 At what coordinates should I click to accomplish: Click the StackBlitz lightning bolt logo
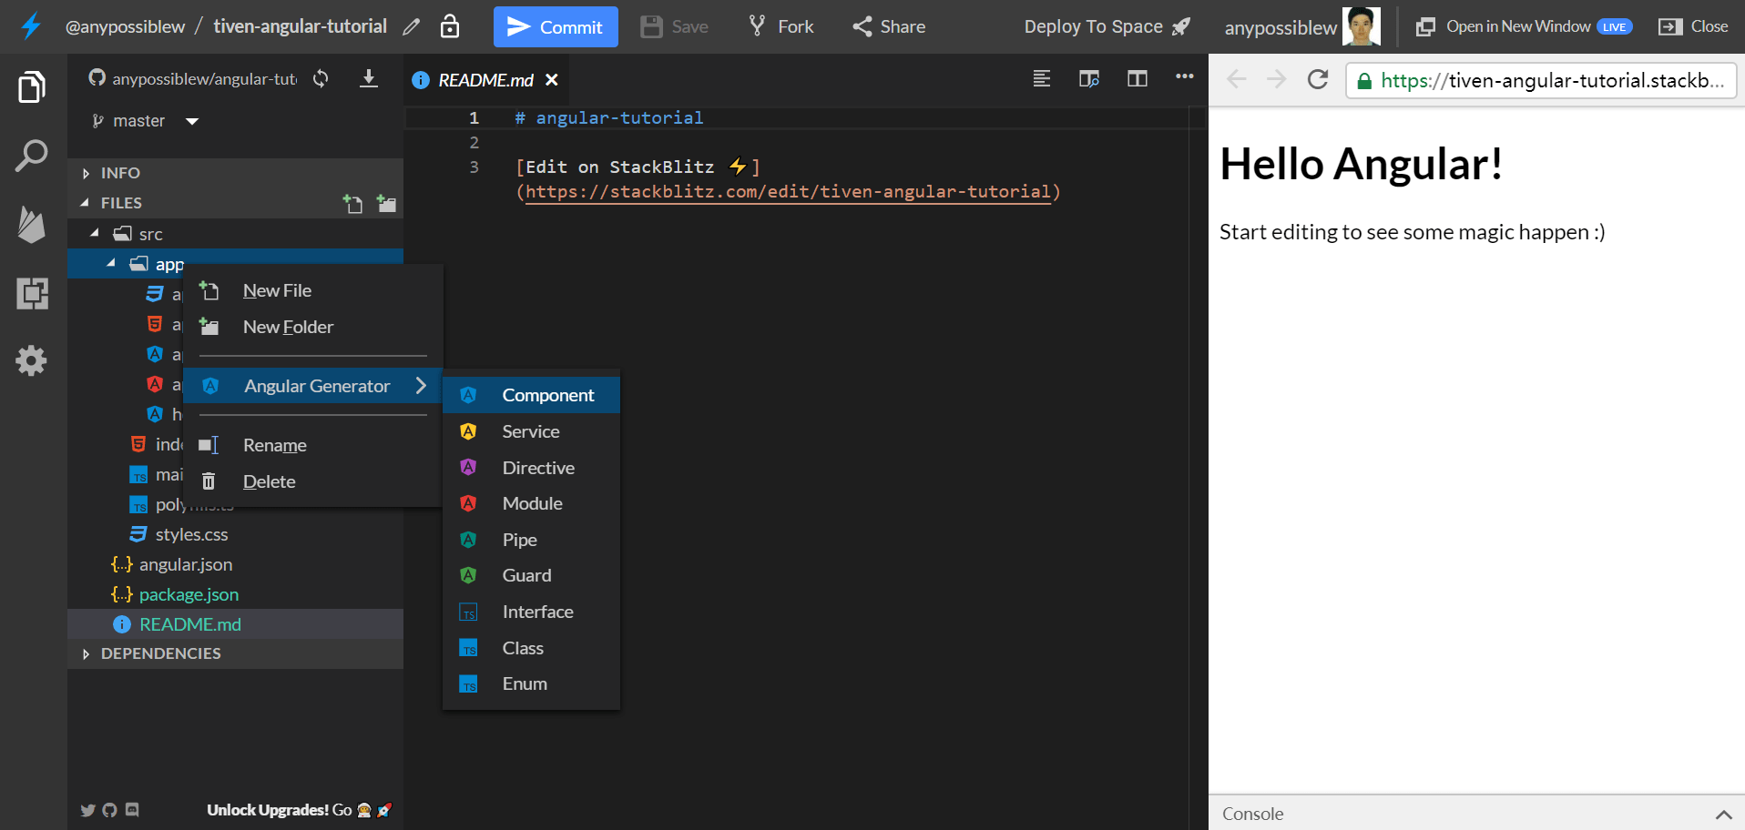pyautogui.click(x=31, y=25)
